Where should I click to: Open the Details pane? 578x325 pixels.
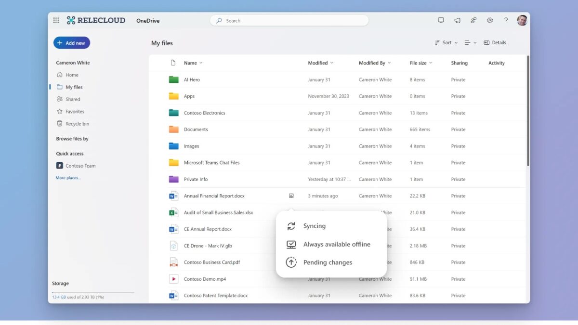click(495, 42)
